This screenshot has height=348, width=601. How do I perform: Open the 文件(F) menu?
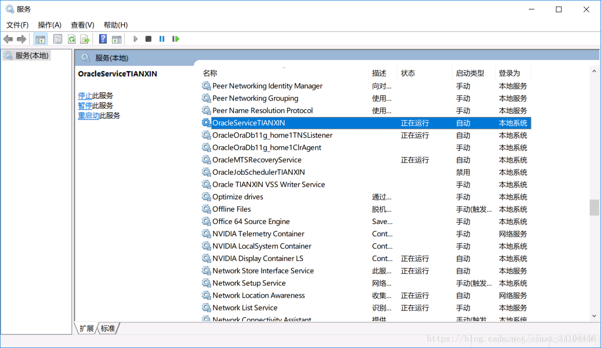pyautogui.click(x=17, y=25)
